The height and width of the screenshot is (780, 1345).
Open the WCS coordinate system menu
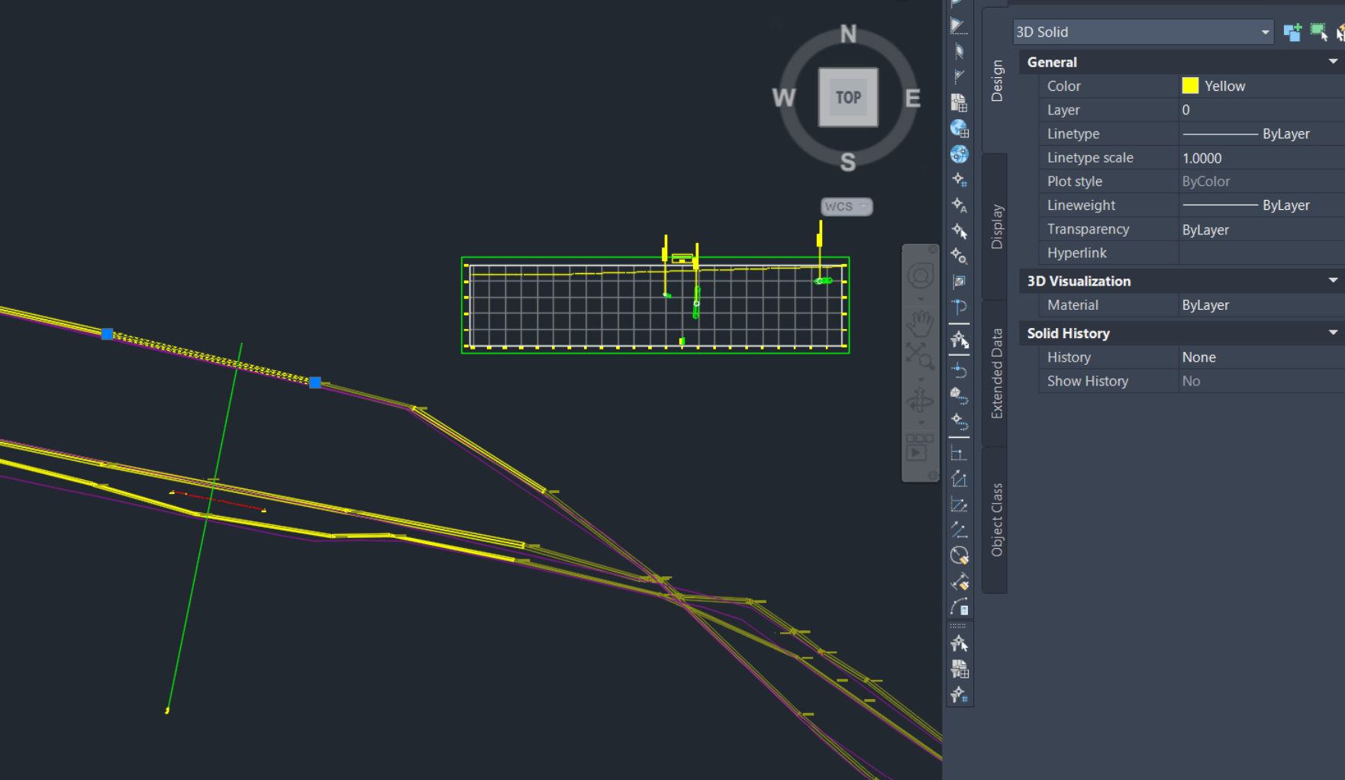[847, 206]
